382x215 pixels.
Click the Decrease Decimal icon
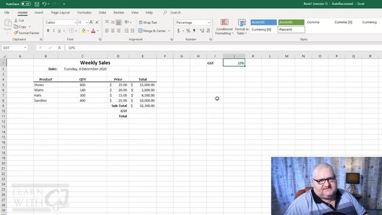[x=208, y=30]
